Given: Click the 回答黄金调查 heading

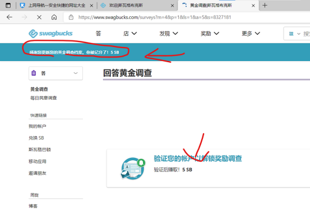Looking at the screenshot, I should coord(127,73).
